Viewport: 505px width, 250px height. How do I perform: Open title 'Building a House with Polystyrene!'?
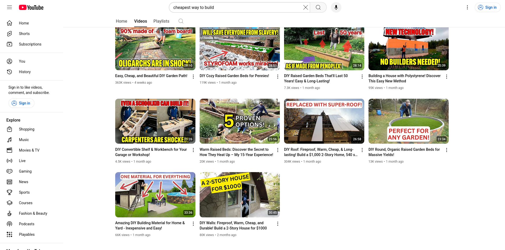405,78
